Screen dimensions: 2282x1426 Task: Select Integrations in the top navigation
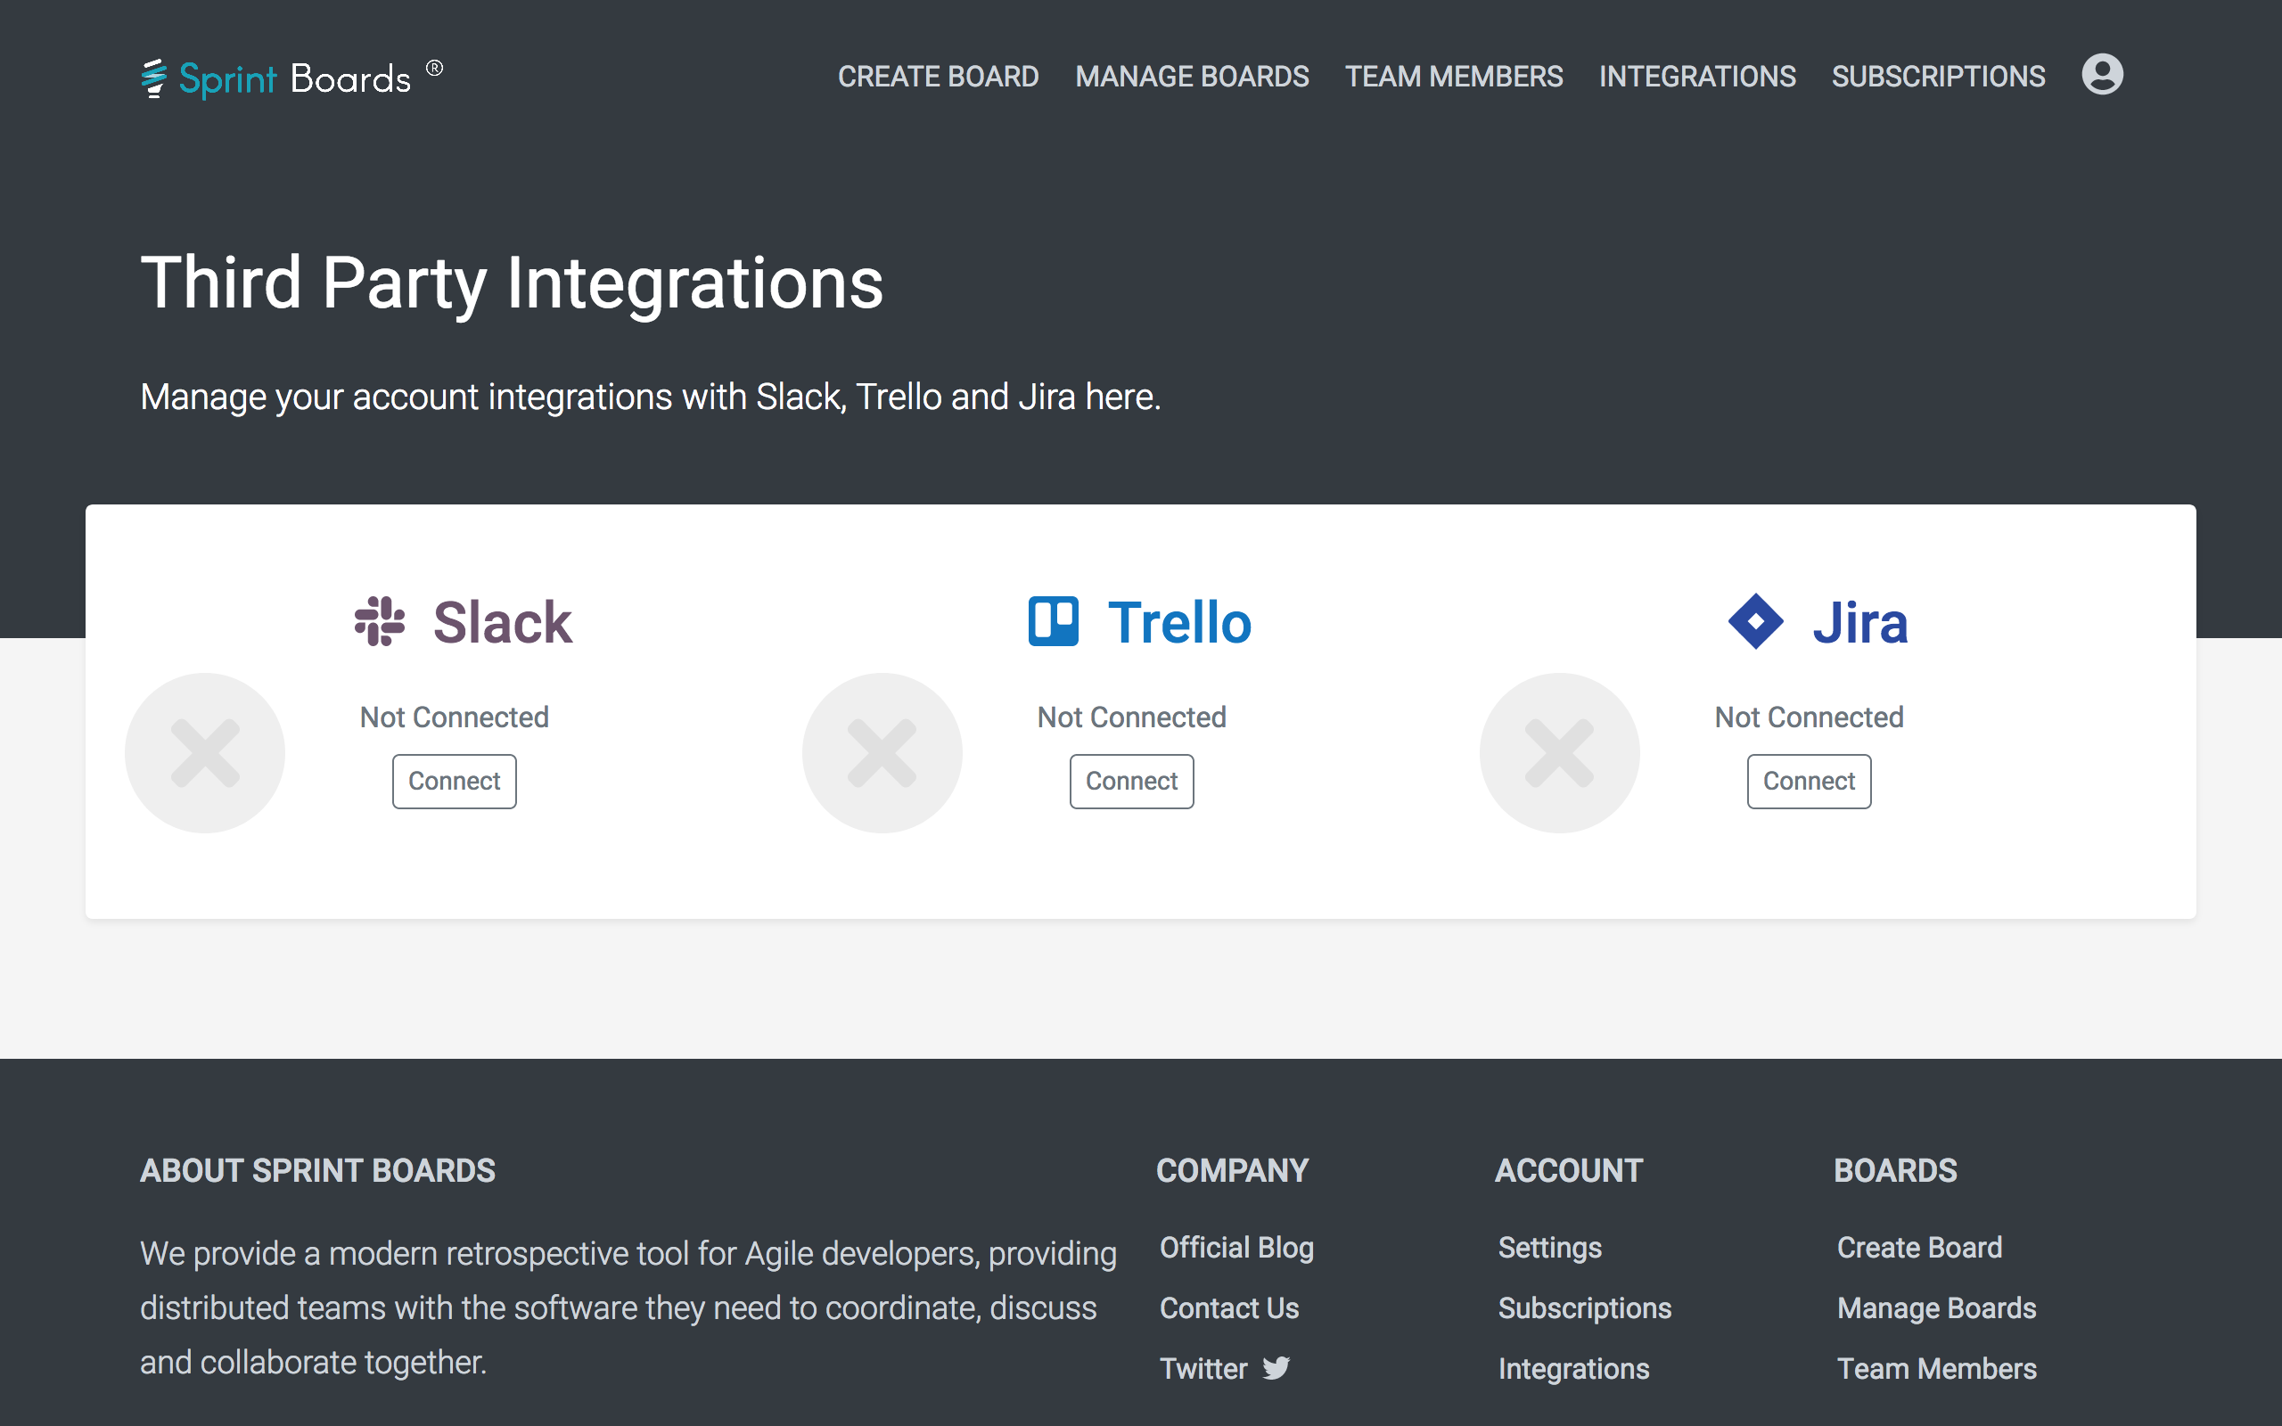coord(1697,77)
